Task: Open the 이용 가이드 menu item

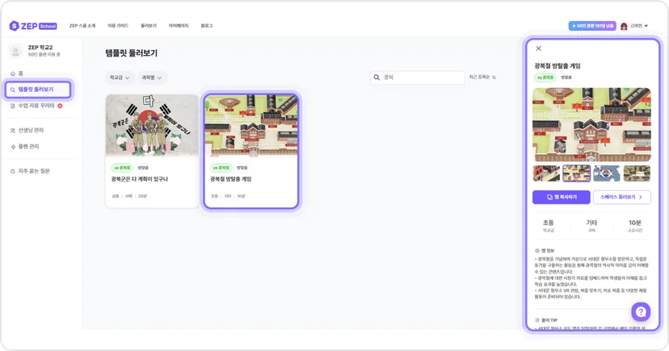Action: [x=118, y=26]
